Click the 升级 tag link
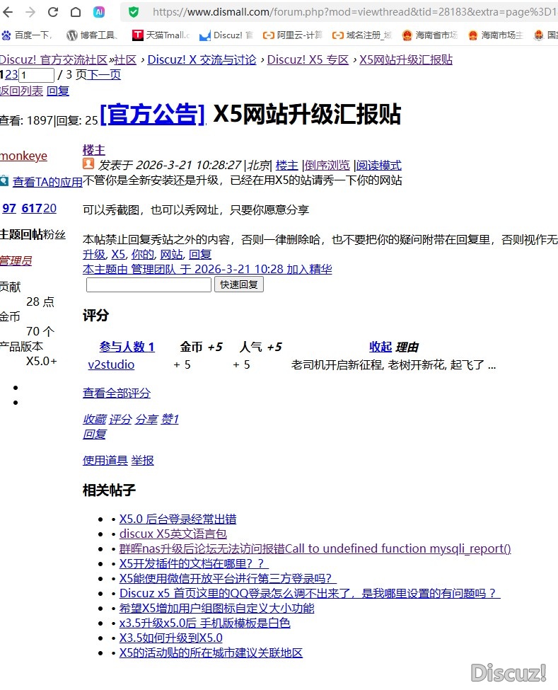The height and width of the screenshot is (690, 558). (x=94, y=254)
